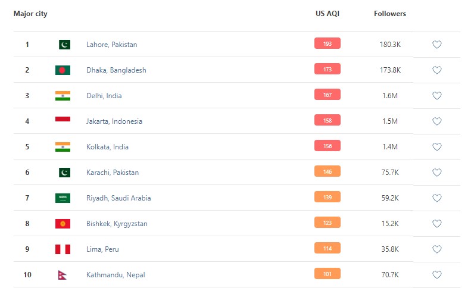Click the Kyrgyzstan flag icon
This screenshot has height=288, width=471.
point(63,224)
